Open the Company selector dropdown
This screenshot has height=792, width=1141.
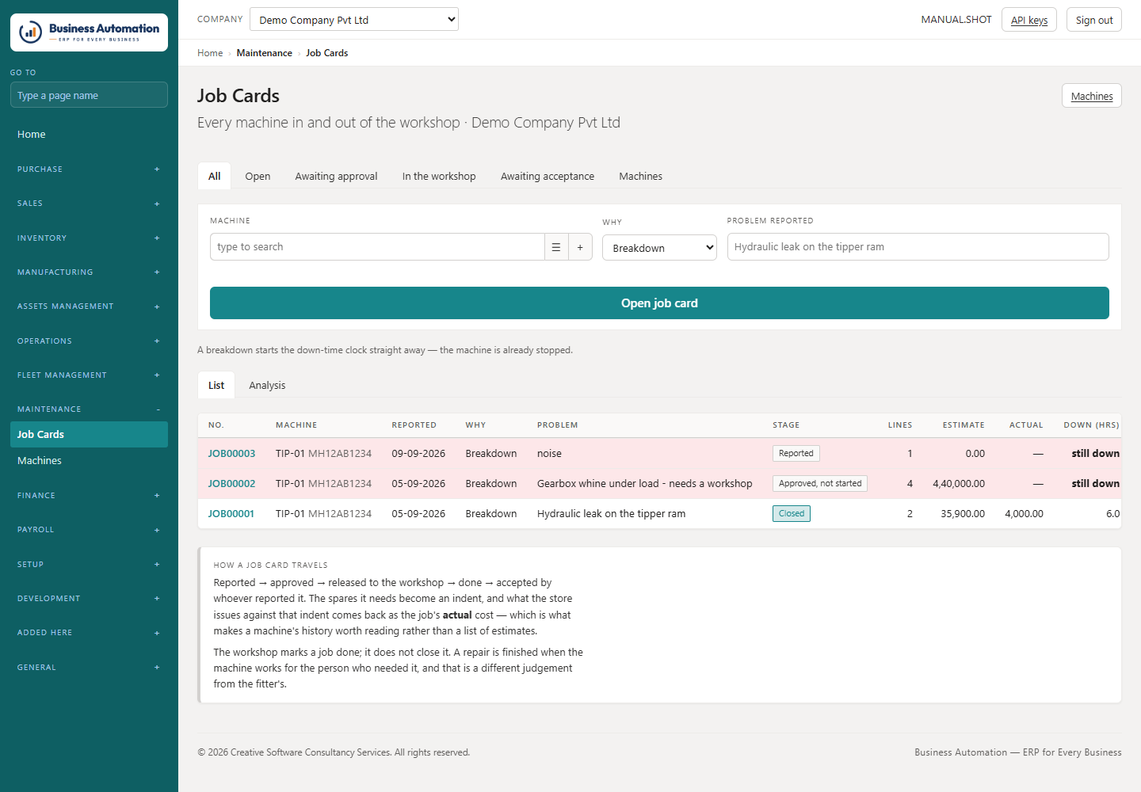click(354, 20)
